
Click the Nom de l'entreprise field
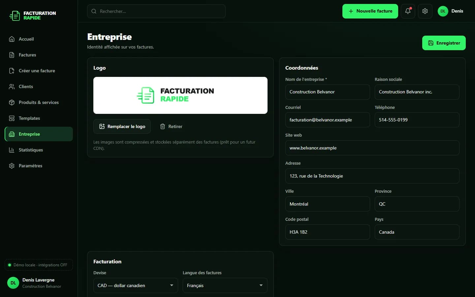tap(328, 92)
